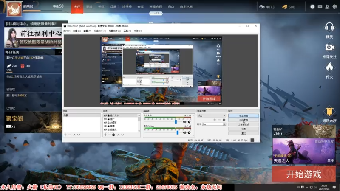Open the friends icon in game header
Screen dimensions: 340x191
tap(327, 7)
